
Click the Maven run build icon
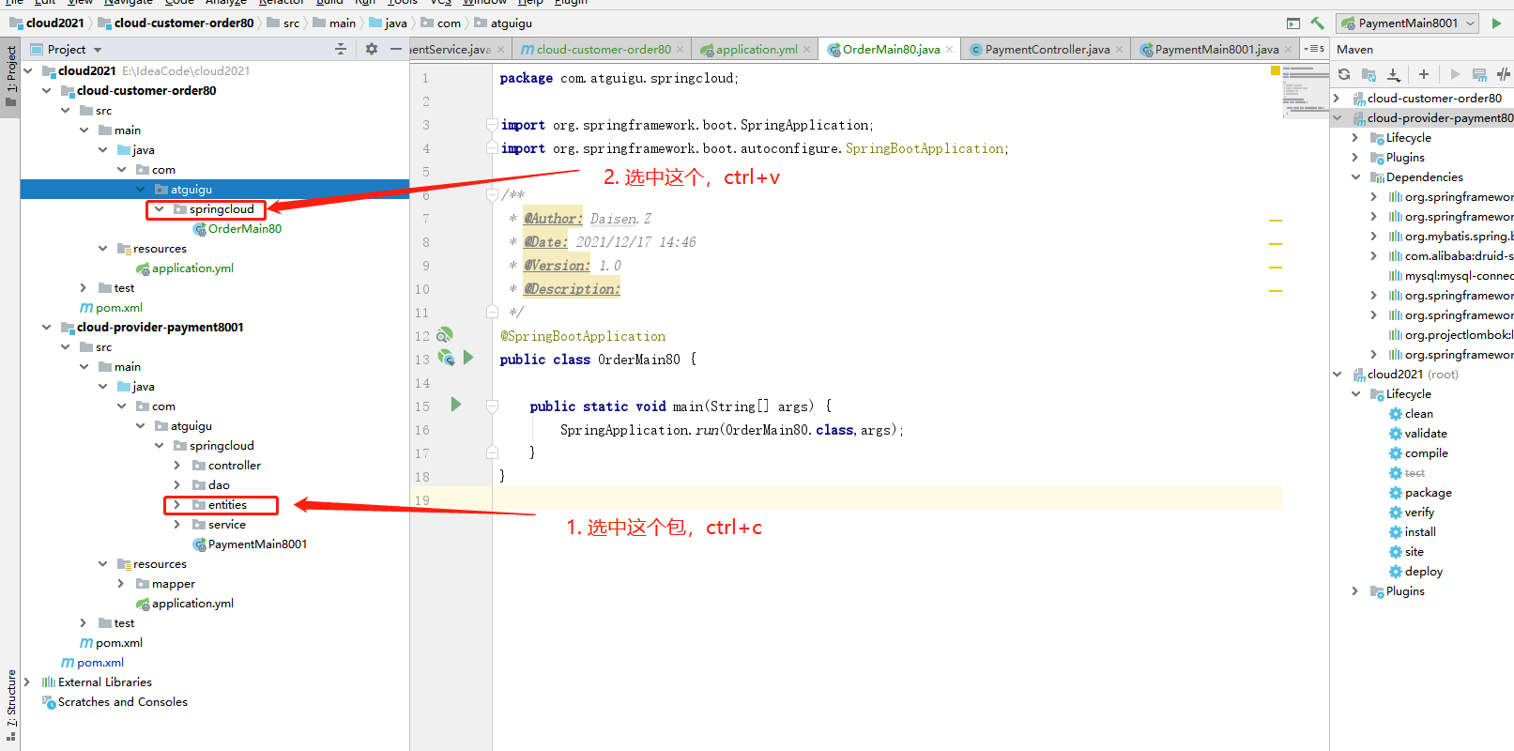click(1455, 74)
